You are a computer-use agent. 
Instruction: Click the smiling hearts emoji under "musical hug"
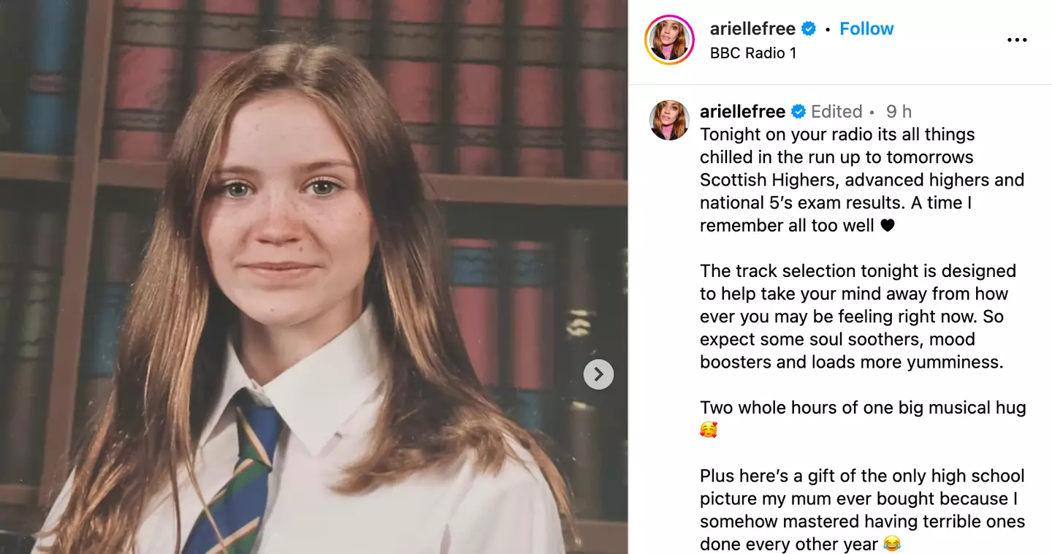709,430
